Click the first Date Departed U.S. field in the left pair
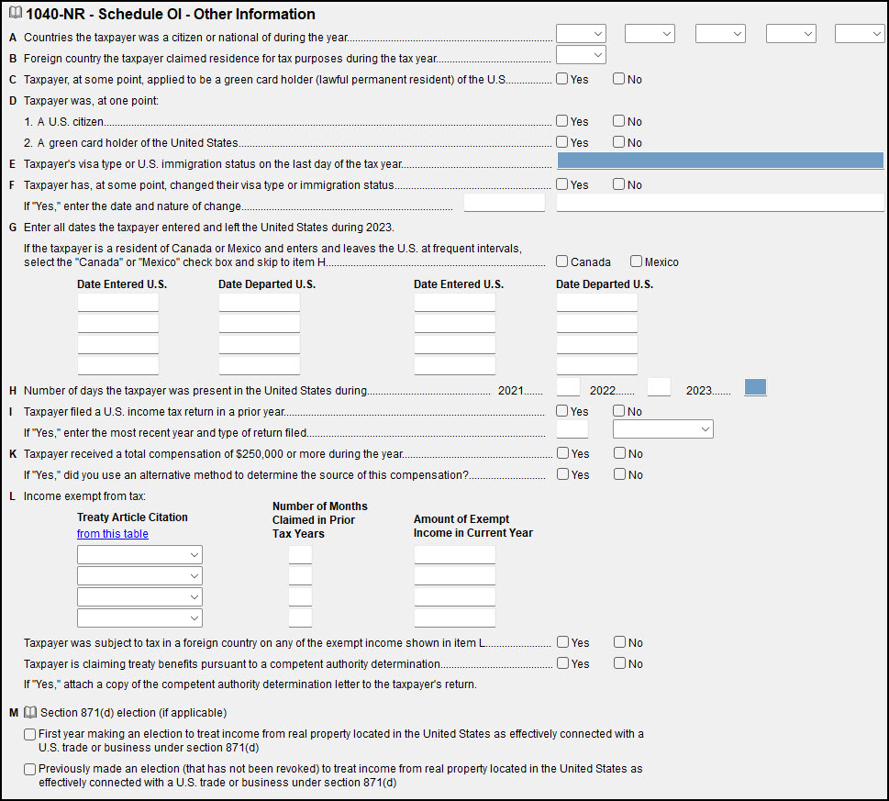889x801 pixels. (x=260, y=302)
